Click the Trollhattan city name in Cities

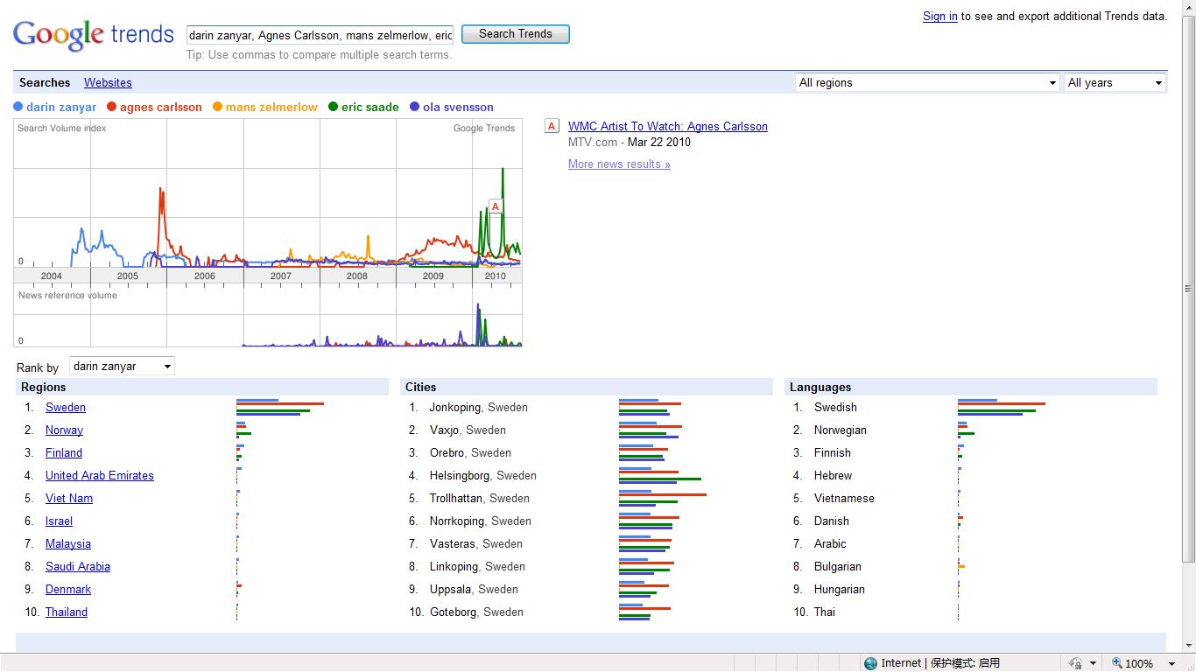[x=456, y=498]
